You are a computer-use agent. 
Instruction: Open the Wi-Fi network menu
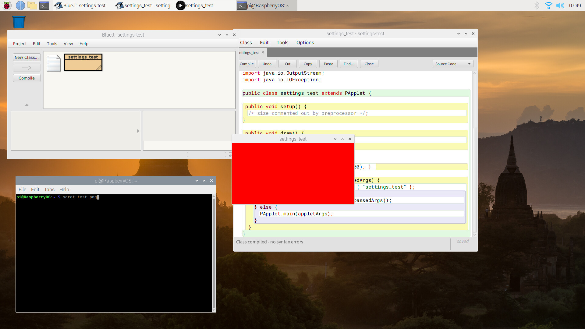[x=548, y=5]
